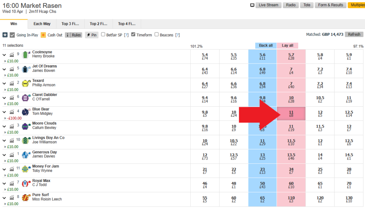Refresh the market prices
The height and width of the screenshot is (208, 365).
click(354, 35)
